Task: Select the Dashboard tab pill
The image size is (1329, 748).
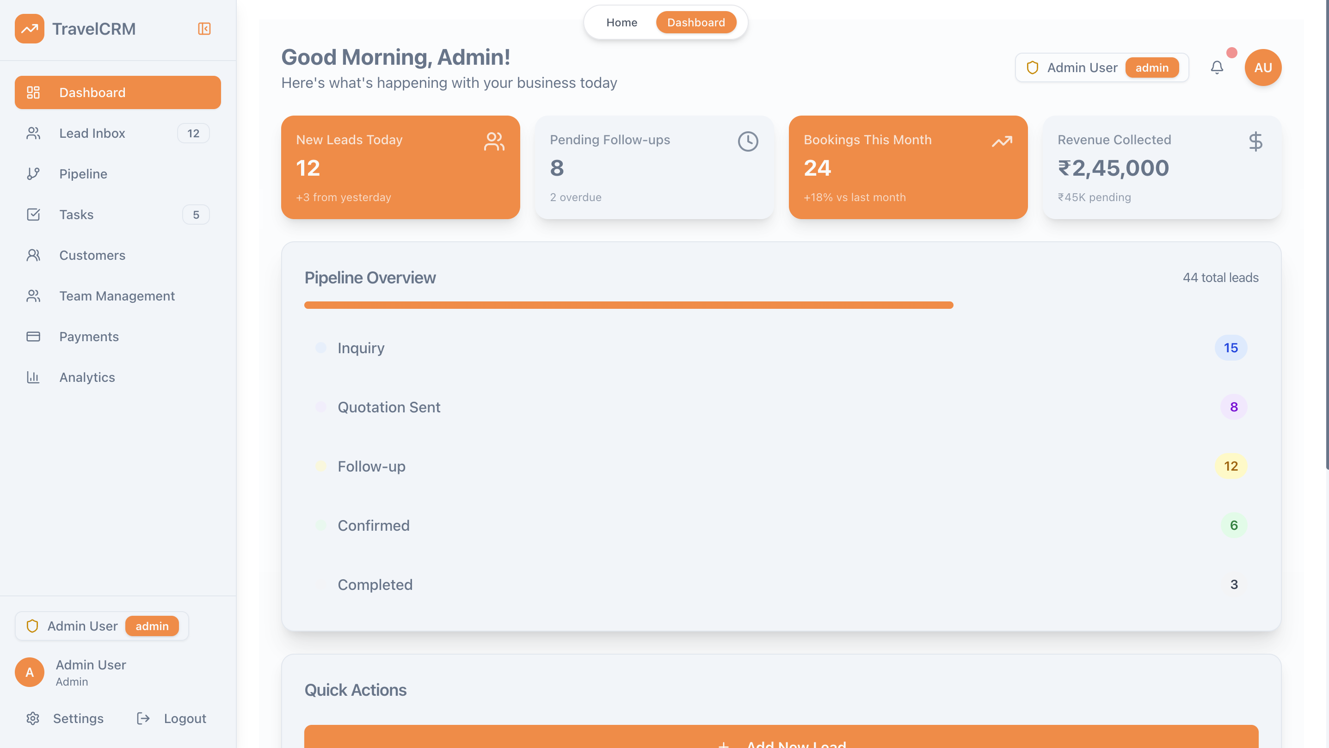Action: (695, 23)
